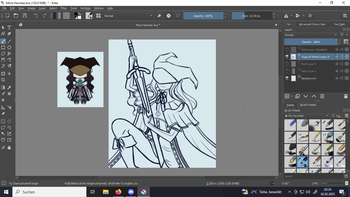Open the Layer menu
The height and width of the screenshot is (197, 350).
(42, 8)
